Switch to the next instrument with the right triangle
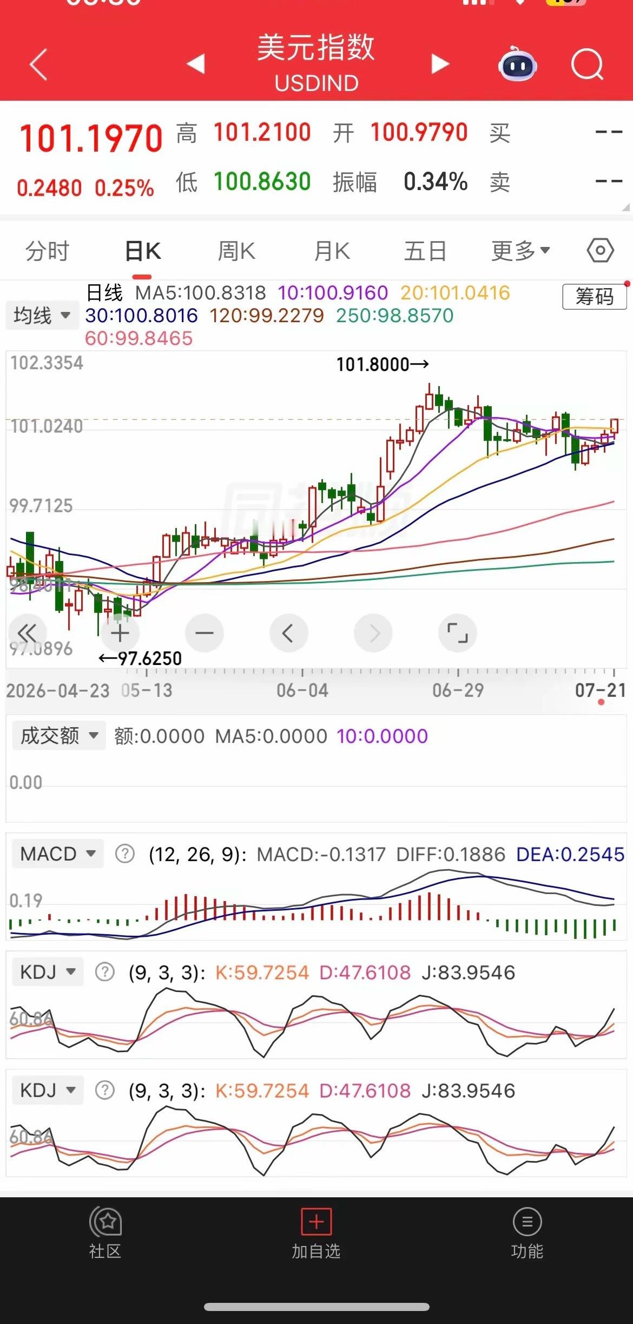633x1324 pixels. [x=440, y=63]
